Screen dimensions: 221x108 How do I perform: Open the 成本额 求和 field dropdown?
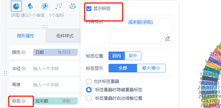click(x=55, y=101)
